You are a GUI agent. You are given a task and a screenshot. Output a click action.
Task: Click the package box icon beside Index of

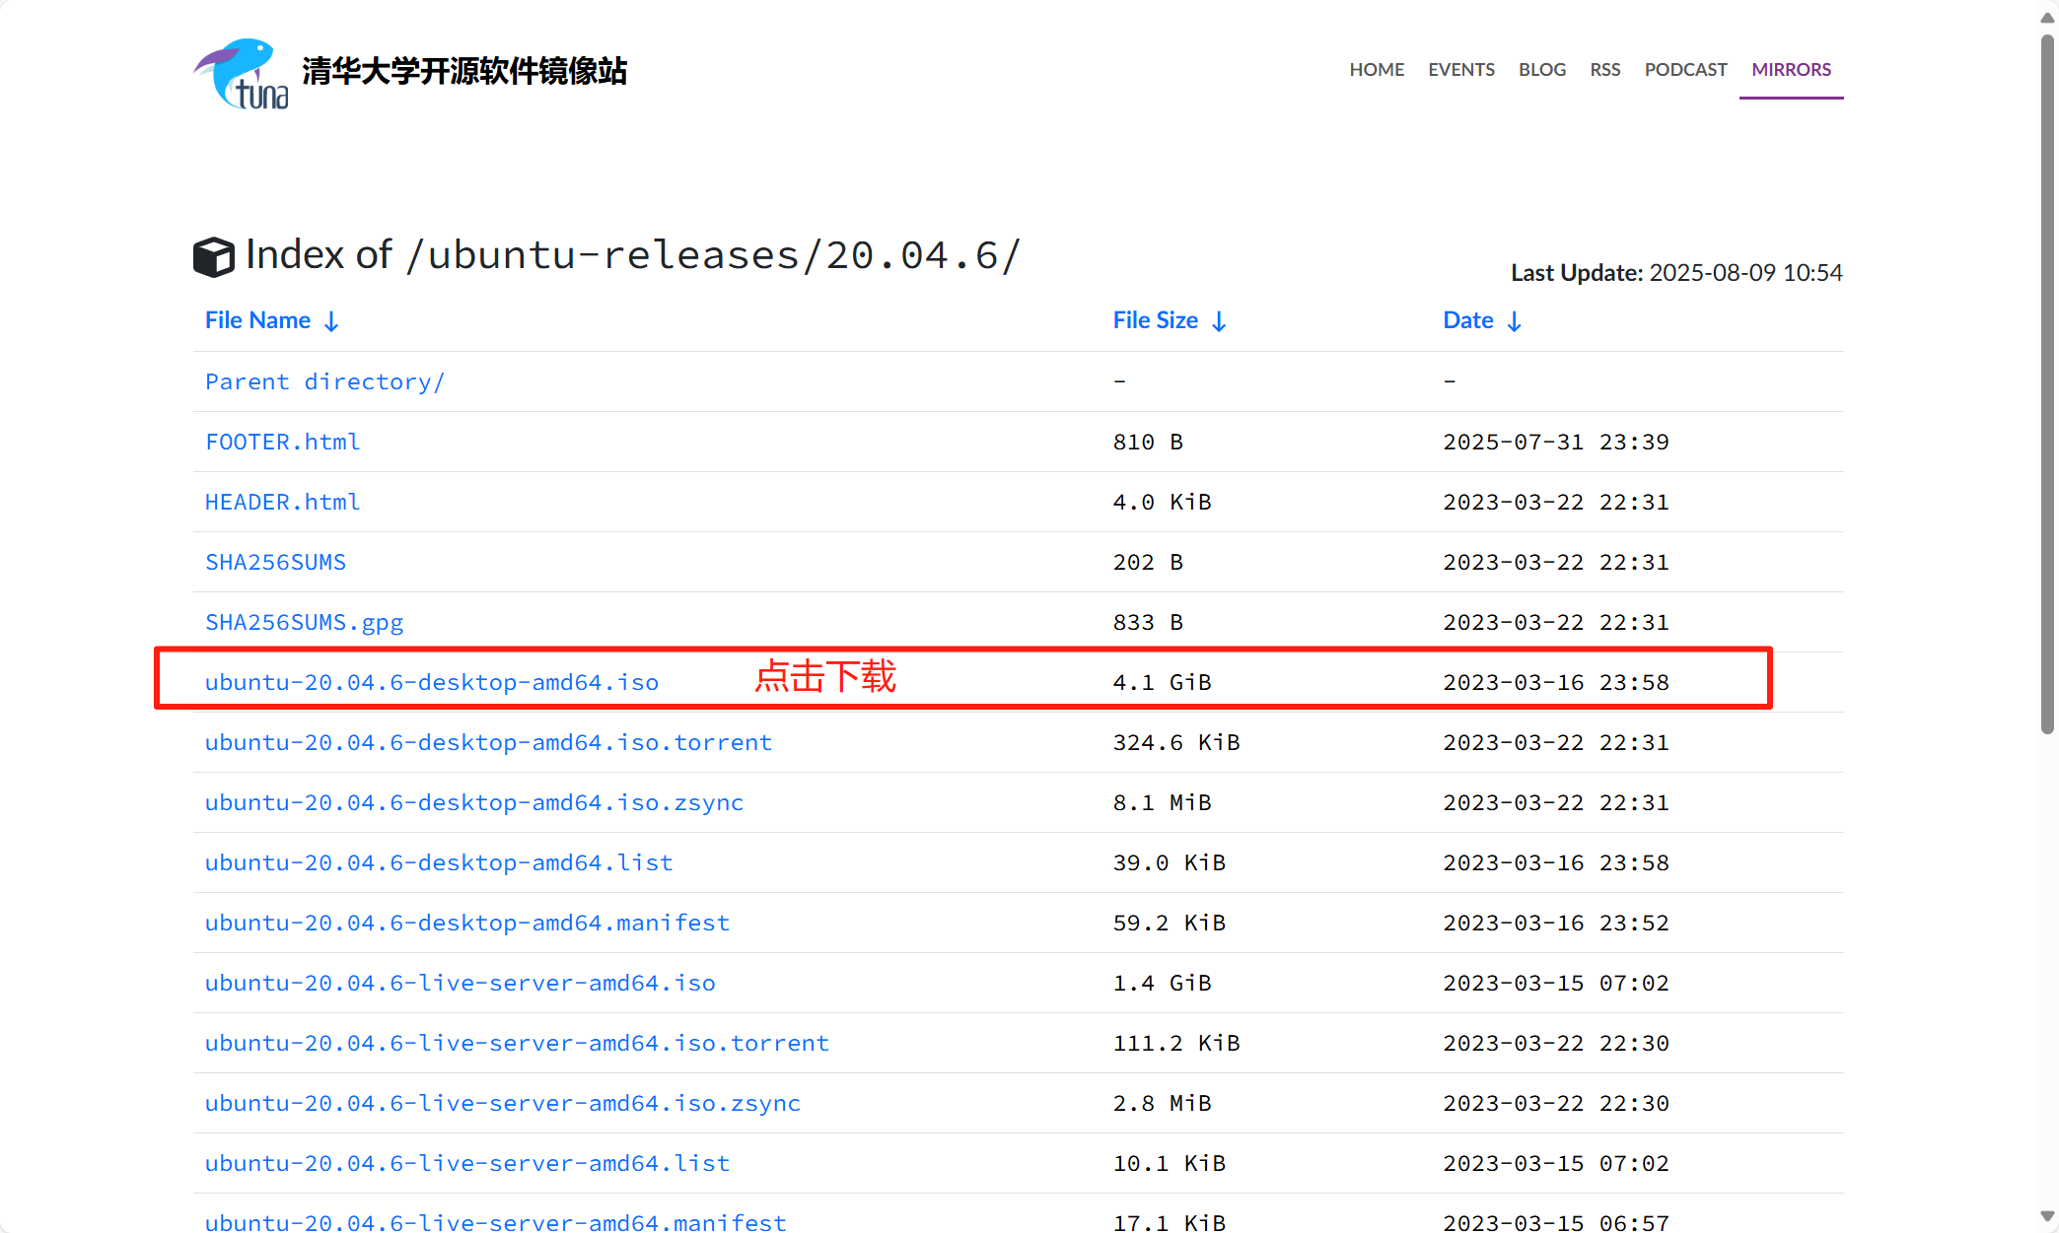point(213,256)
